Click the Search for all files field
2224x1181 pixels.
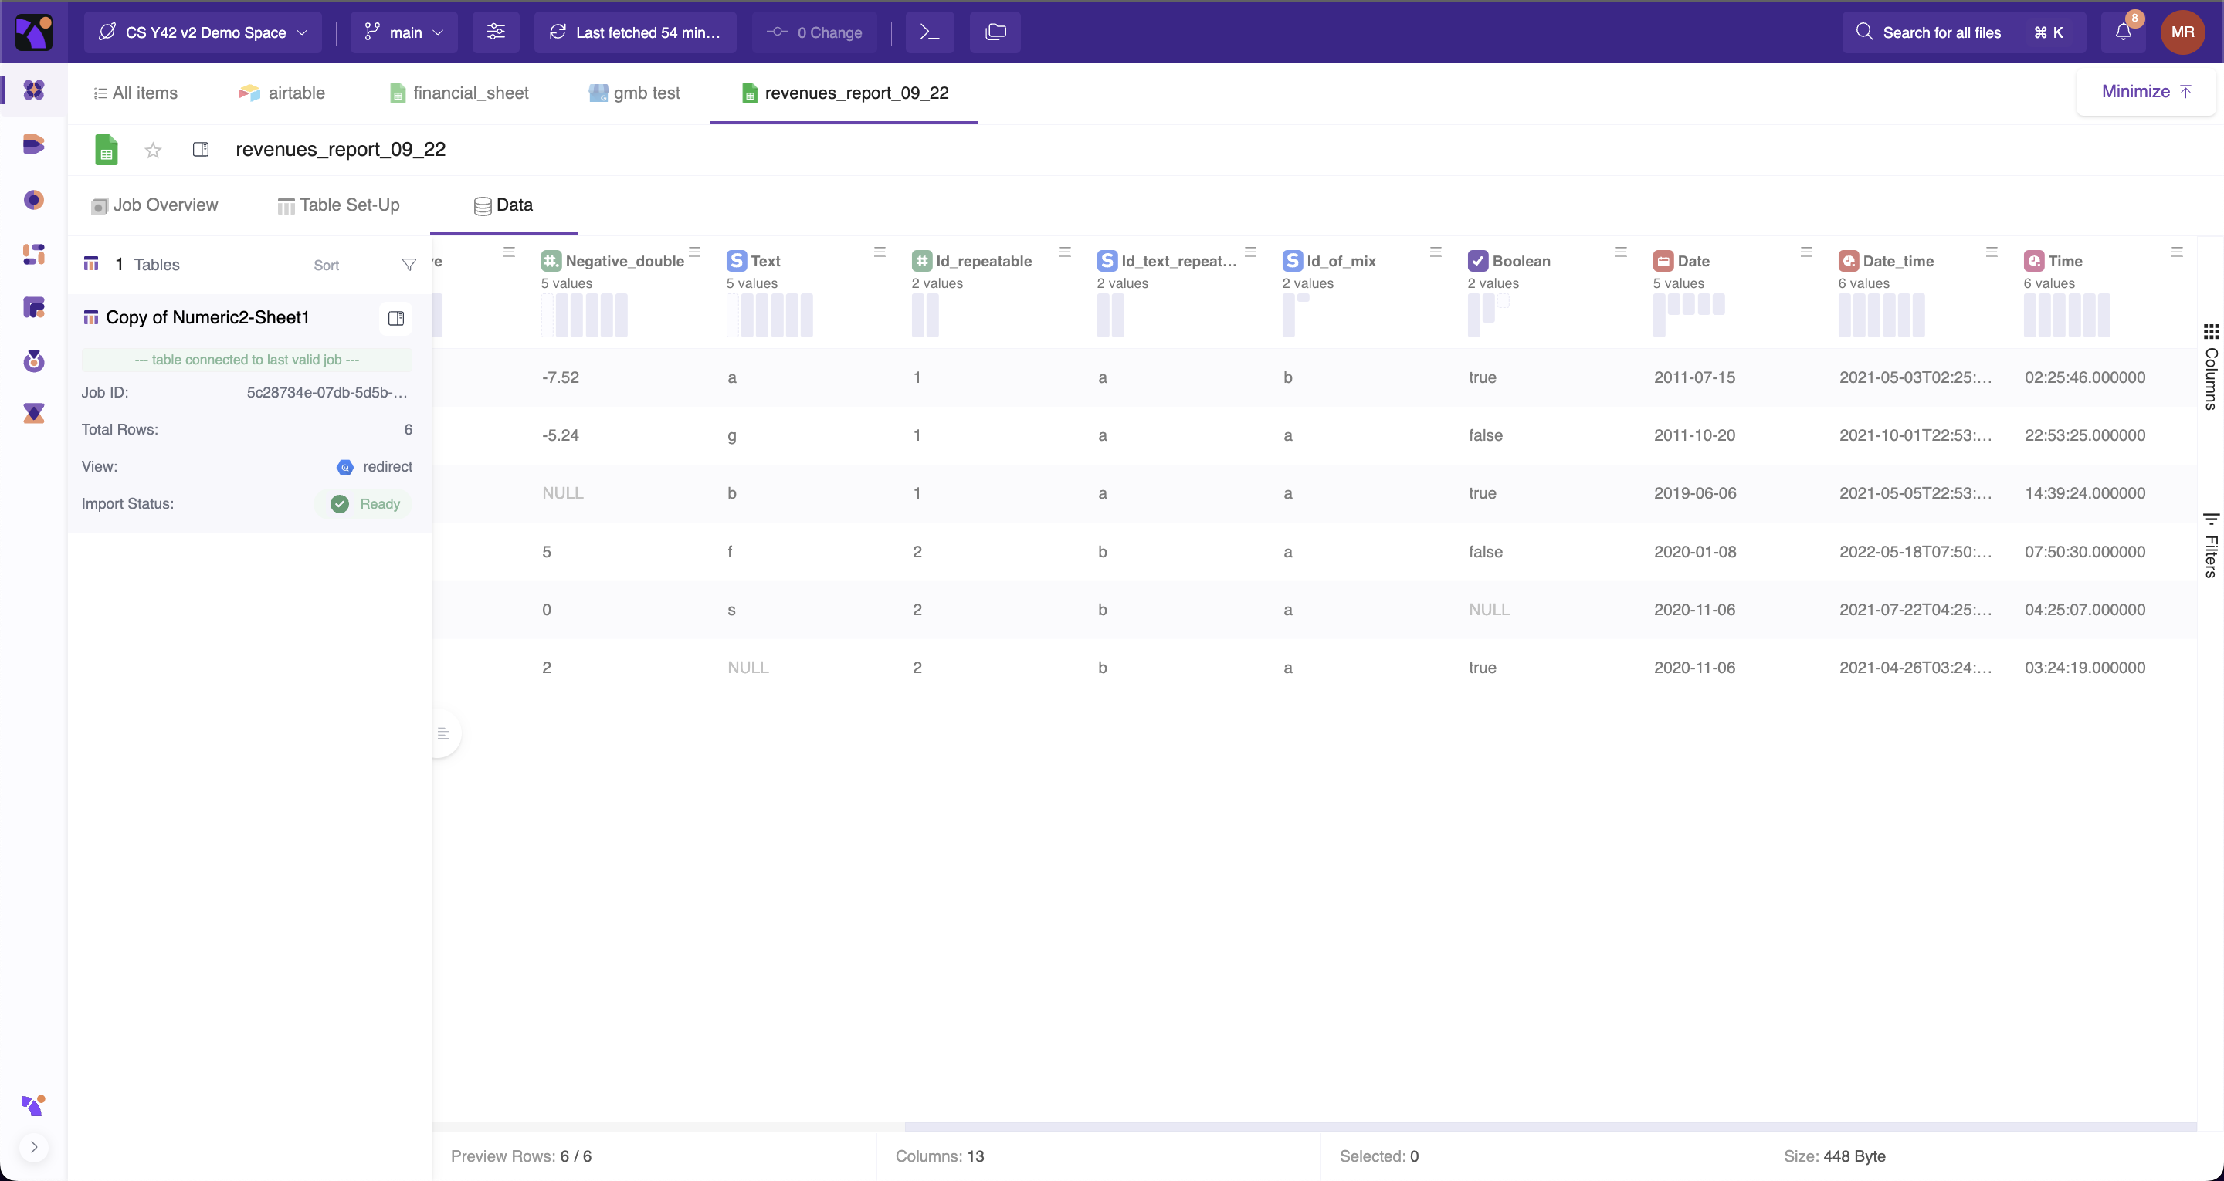tap(1941, 32)
